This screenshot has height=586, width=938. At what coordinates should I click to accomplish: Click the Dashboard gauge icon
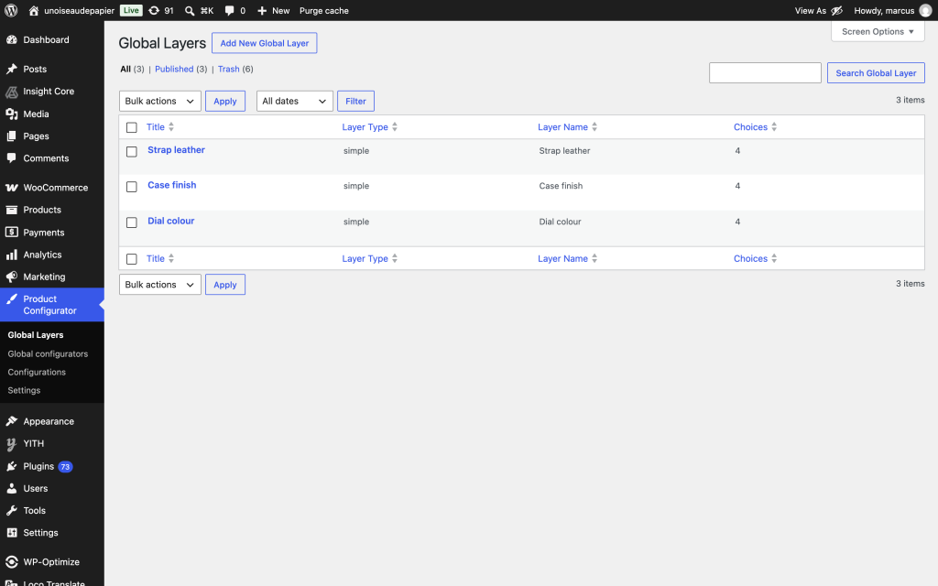tap(11, 39)
